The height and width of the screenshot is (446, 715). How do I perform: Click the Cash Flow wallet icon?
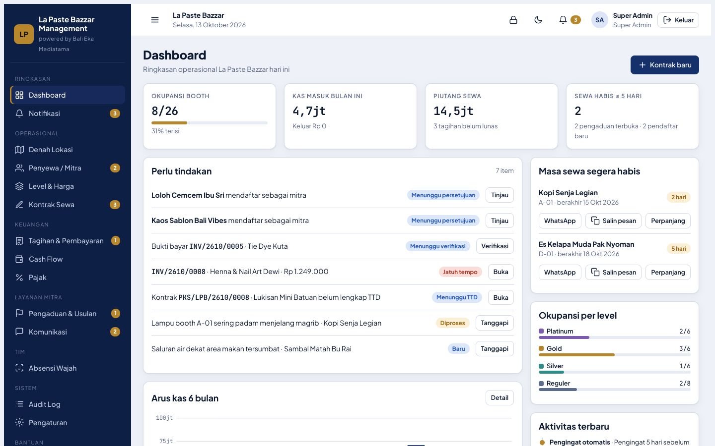coord(19,259)
